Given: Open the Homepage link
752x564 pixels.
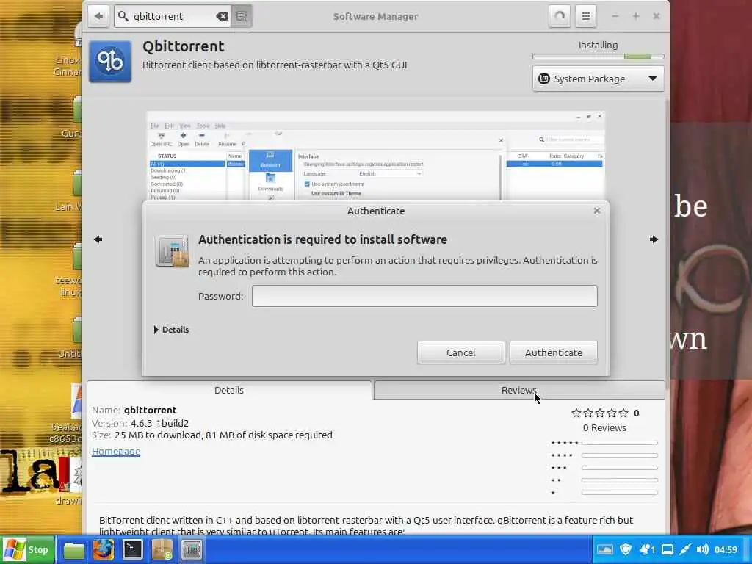Looking at the screenshot, I should 116,452.
